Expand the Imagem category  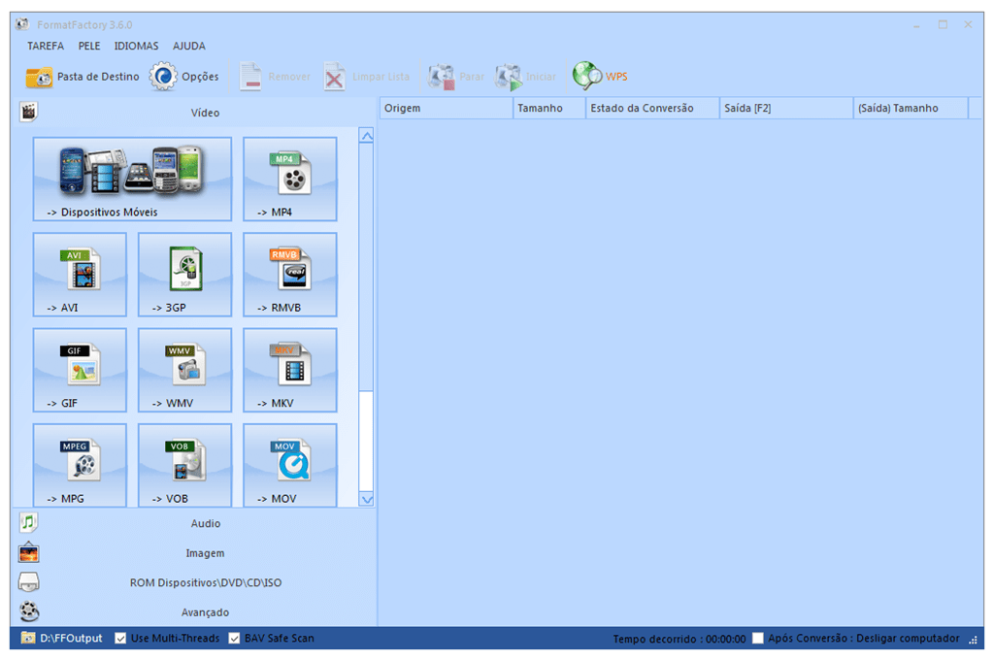pos(191,552)
